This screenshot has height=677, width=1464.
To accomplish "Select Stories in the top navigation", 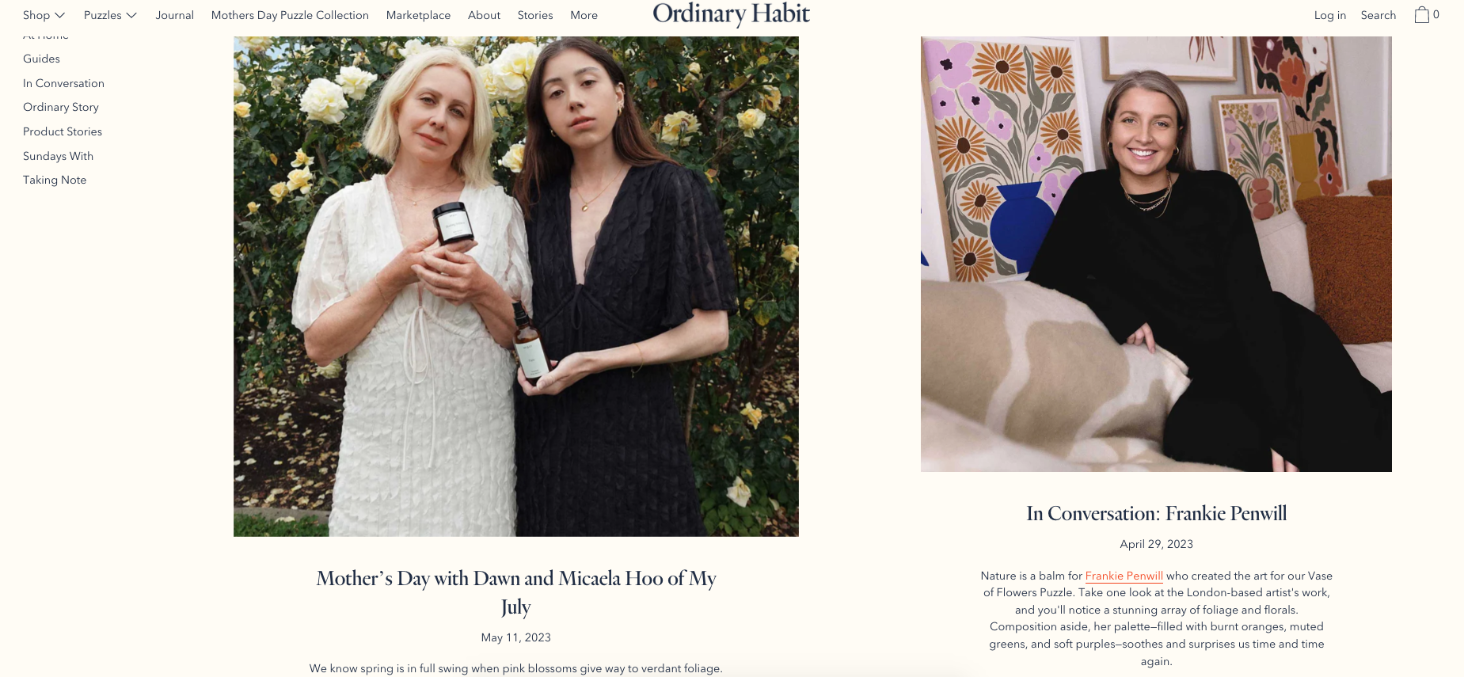I will click(x=535, y=15).
